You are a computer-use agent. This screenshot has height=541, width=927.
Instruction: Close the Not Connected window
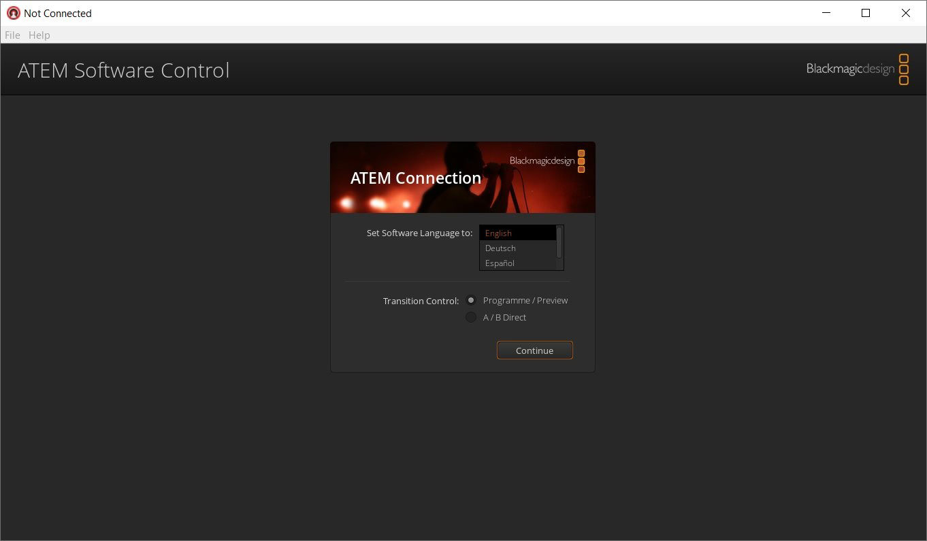pyautogui.click(x=906, y=13)
